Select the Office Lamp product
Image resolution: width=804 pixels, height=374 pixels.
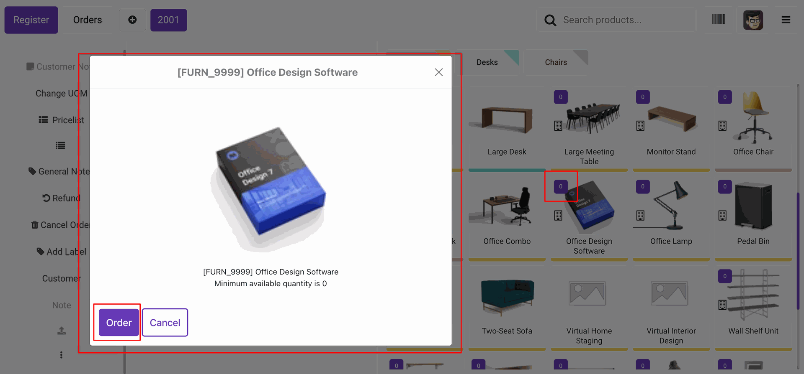[x=671, y=219]
